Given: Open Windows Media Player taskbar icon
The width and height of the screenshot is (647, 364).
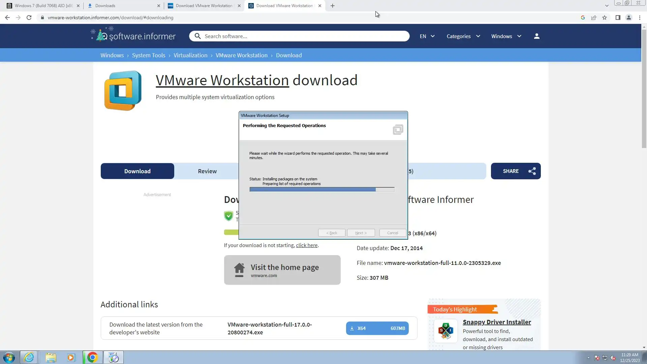Looking at the screenshot, I should (71, 357).
